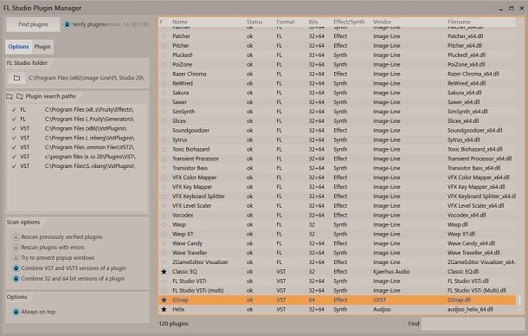This screenshot has width=528, height=336.
Task: Toggle favorite star for Sawer
Action: click(x=164, y=102)
